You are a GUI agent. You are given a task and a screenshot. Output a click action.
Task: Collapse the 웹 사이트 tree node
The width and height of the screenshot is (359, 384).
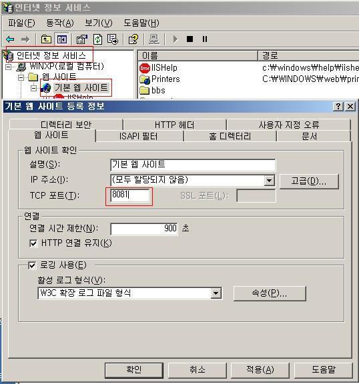pos(21,77)
